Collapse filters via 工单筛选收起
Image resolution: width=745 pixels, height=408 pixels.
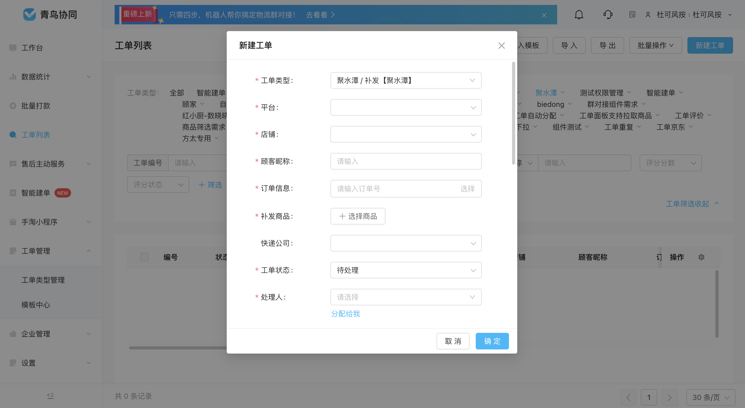[x=692, y=204]
